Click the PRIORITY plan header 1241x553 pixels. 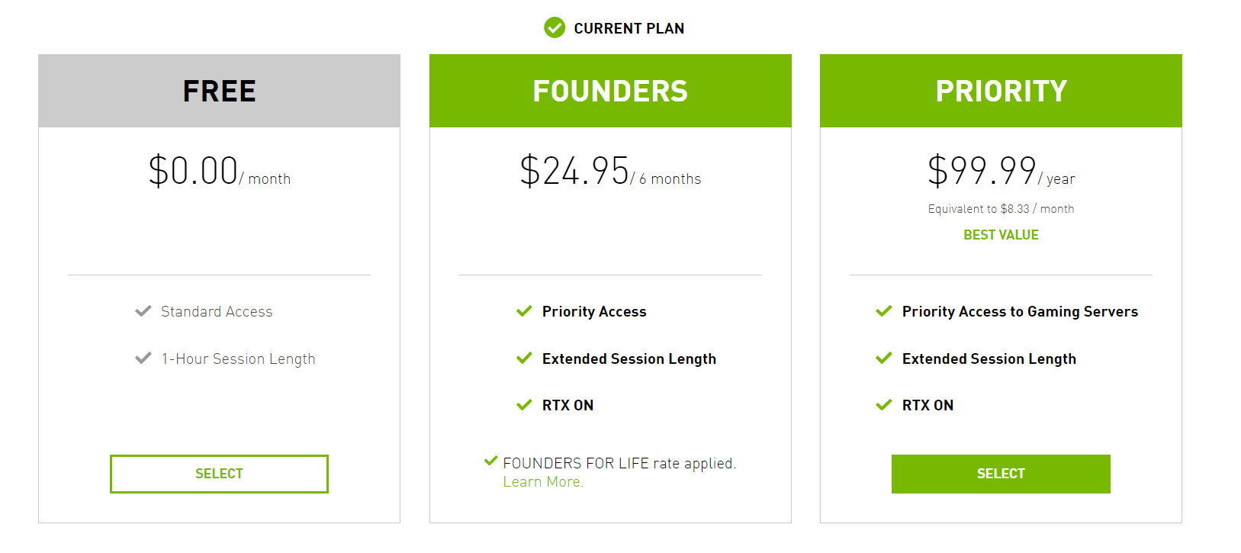(1001, 91)
